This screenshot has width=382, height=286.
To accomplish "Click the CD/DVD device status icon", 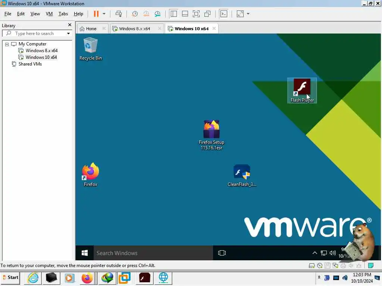I will 320,266.
